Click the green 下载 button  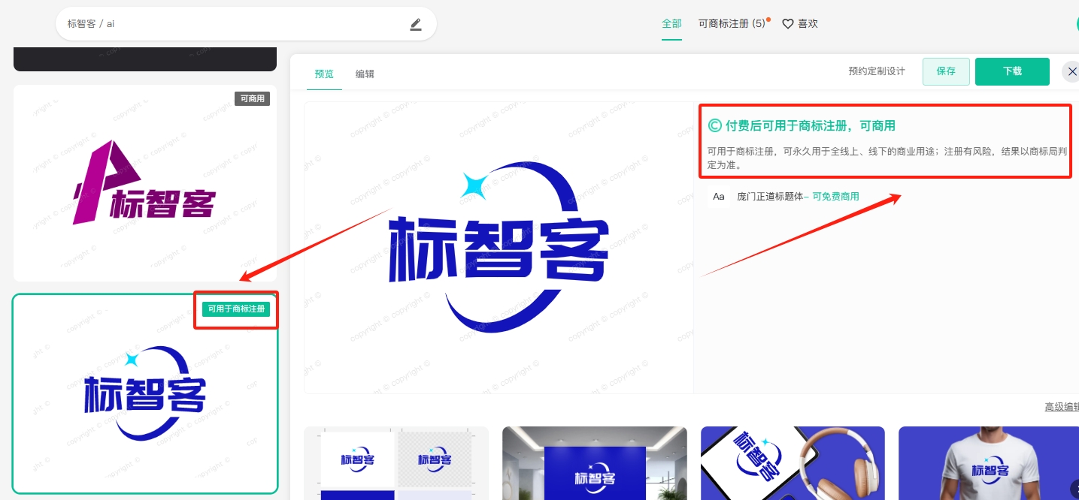1012,72
